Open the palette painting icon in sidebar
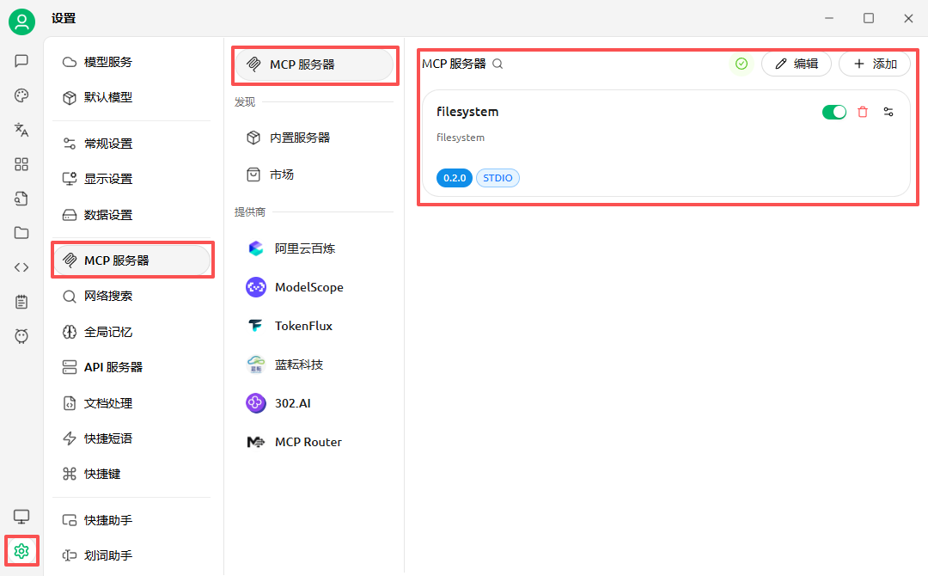Screen dimensions: 928x576 [21, 95]
